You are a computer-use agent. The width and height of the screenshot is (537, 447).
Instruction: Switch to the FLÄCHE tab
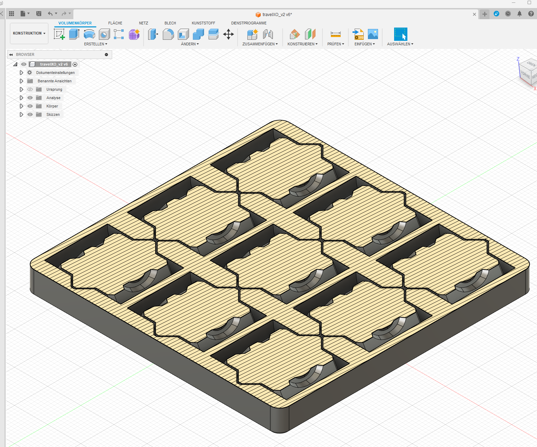(x=115, y=23)
